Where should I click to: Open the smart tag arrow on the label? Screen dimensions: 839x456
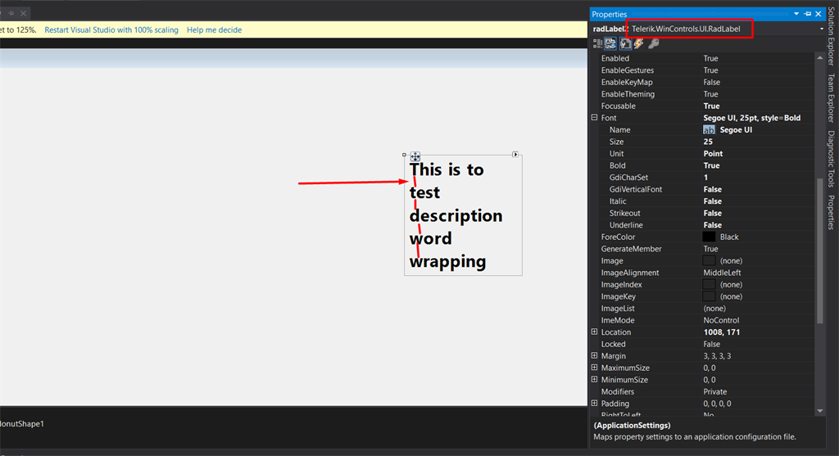(x=515, y=155)
